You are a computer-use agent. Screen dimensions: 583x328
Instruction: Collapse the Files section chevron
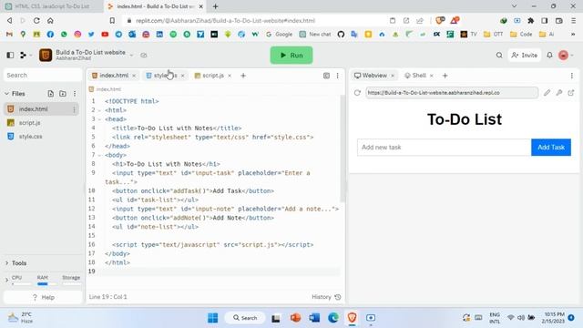tap(6, 94)
